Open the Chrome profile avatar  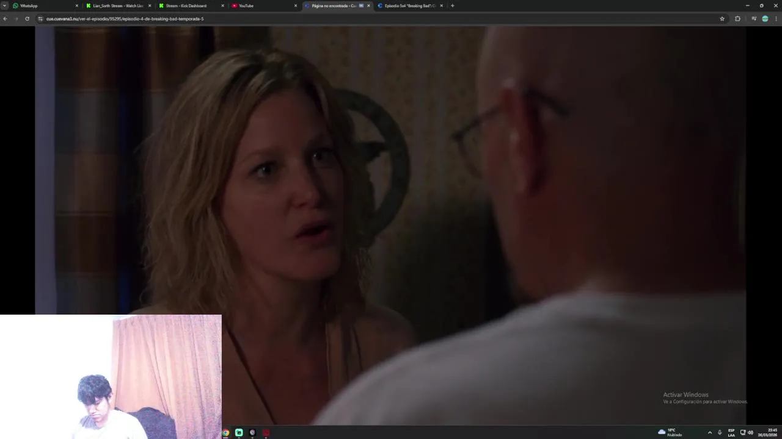click(765, 18)
